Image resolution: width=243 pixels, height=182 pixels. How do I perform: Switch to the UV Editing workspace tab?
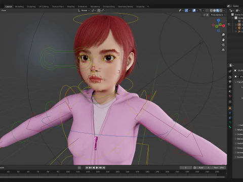point(44,7)
